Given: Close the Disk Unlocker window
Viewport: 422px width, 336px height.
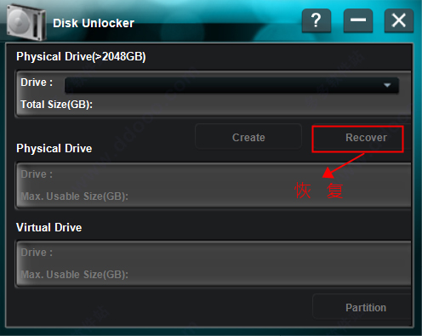Looking at the screenshot, I should (x=399, y=20).
